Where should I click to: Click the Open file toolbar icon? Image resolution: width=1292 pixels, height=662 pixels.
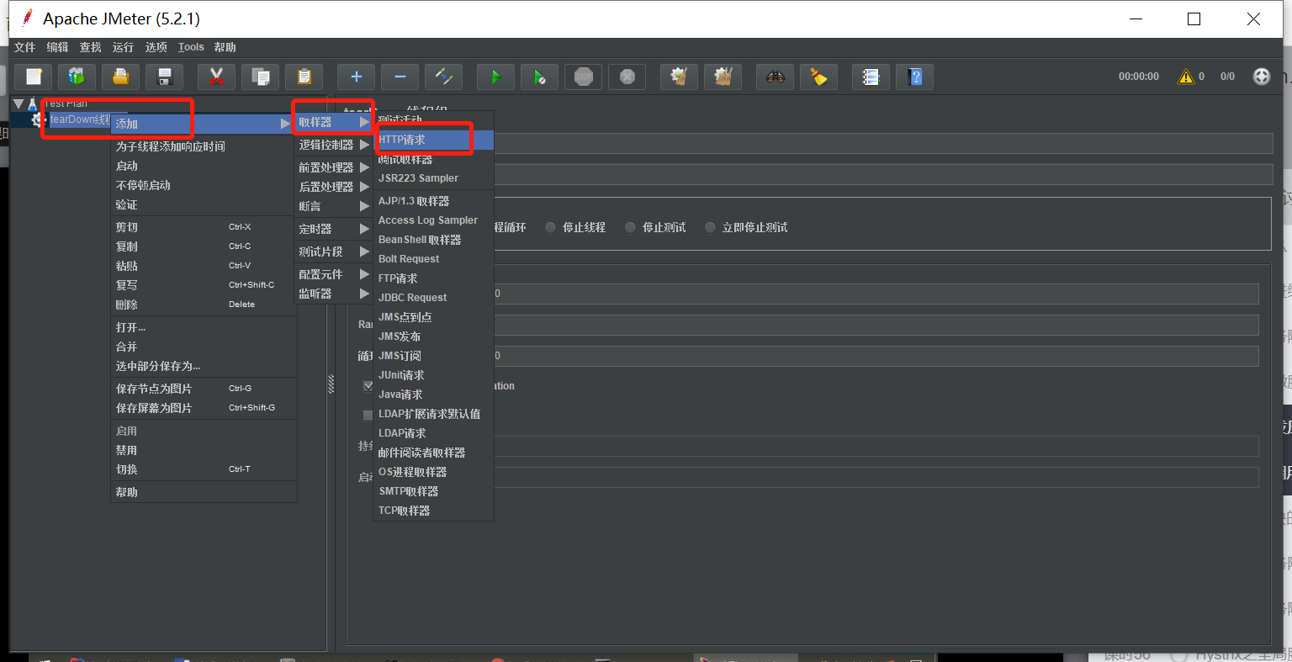pyautogui.click(x=121, y=77)
